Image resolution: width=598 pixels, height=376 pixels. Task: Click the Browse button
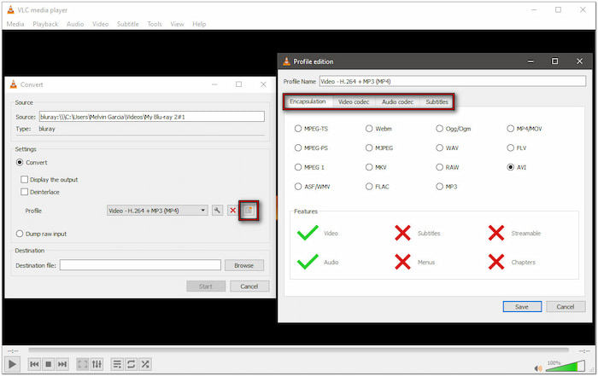243,265
